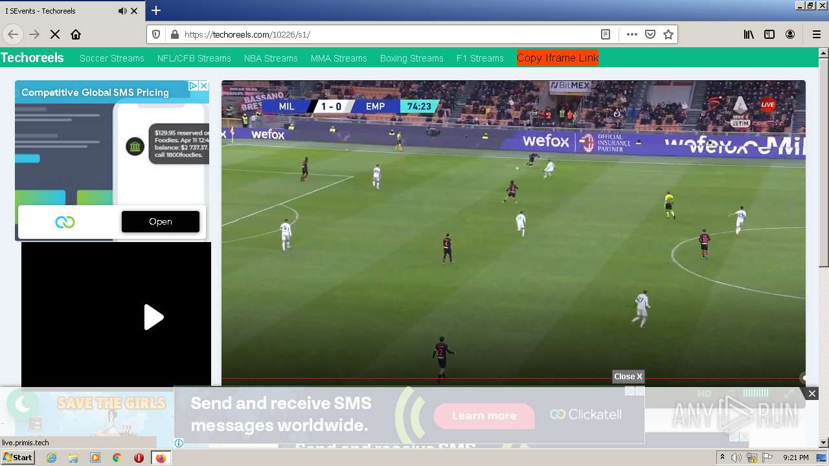This screenshot has width=829, height=466.
Task: Go back to the previous page
Action: [x=13, y=34]
